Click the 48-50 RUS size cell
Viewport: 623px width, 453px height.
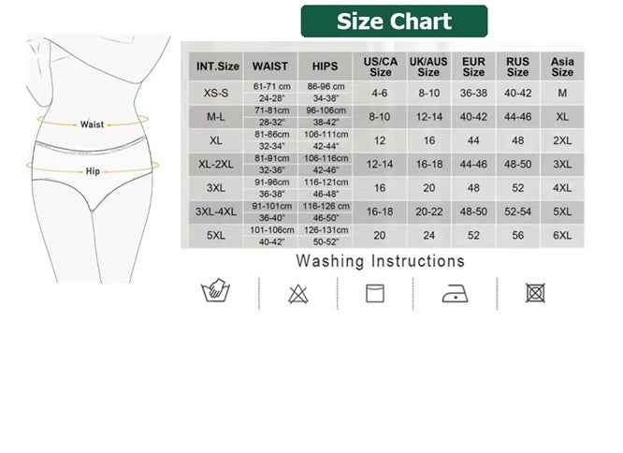click(517, 164)
